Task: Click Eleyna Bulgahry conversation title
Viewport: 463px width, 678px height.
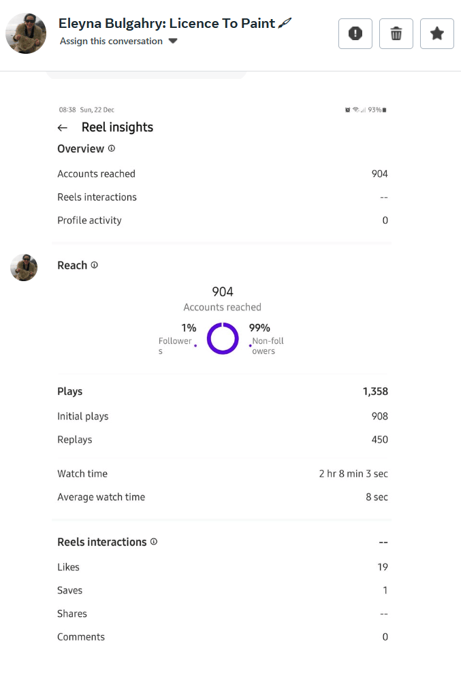Action: click(x=167, y=23)
